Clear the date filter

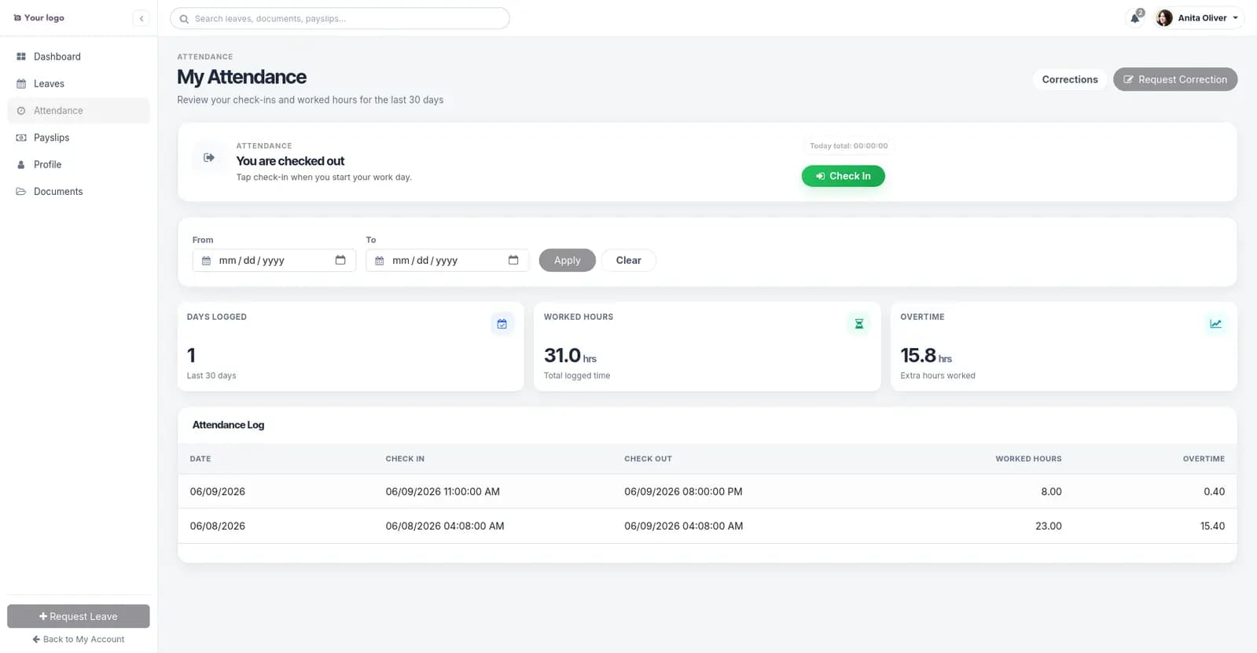point(628,260)
